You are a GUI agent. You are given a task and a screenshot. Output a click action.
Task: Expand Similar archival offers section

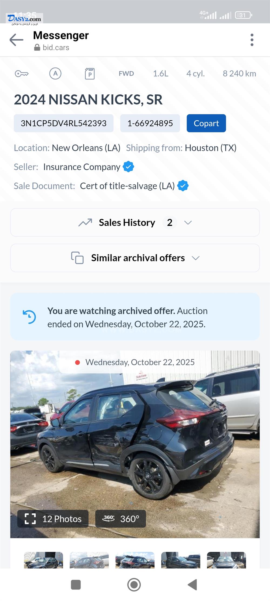click(x=138, y=258)
